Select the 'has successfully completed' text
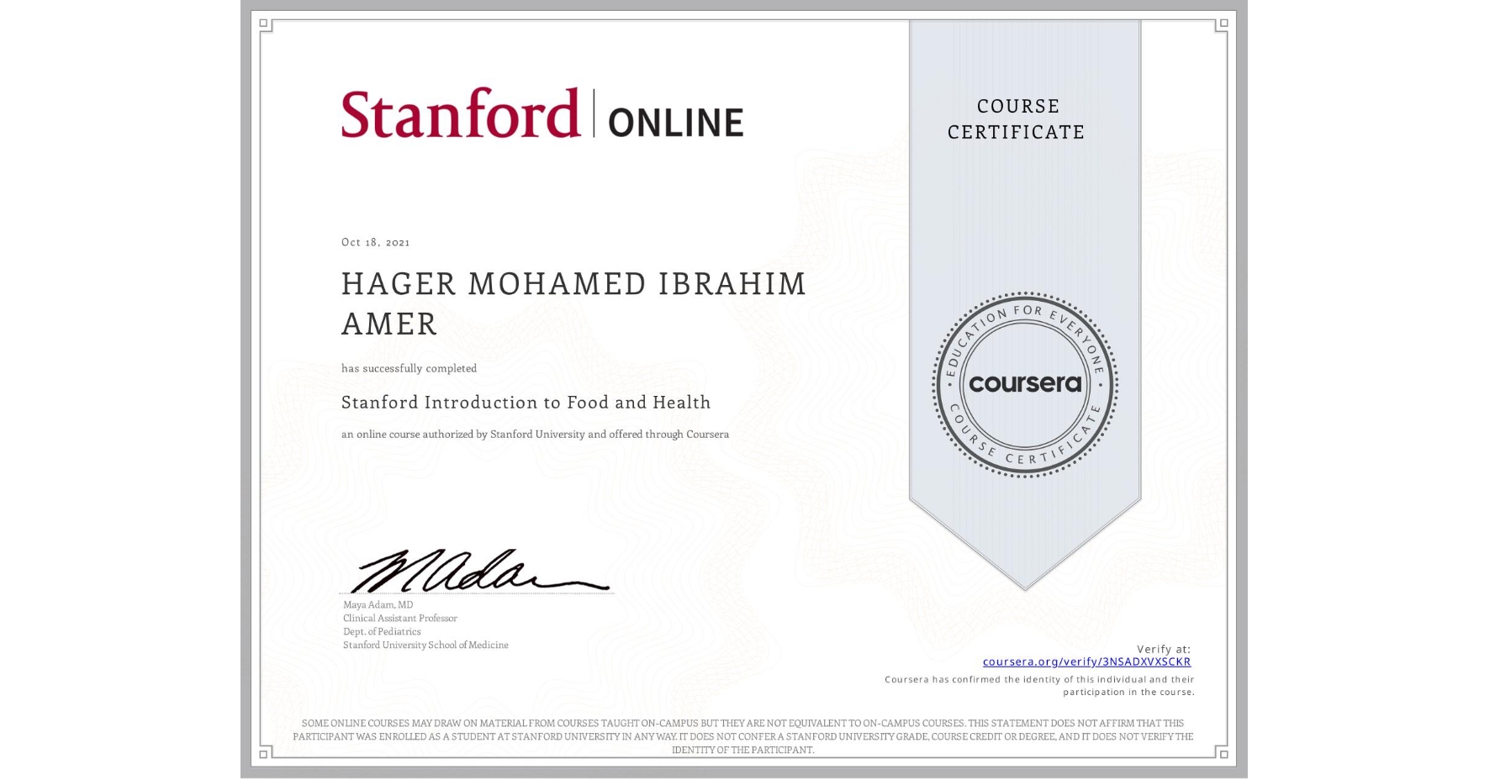The width and height of the screenshot is (1490, 780). click(409, 368)
